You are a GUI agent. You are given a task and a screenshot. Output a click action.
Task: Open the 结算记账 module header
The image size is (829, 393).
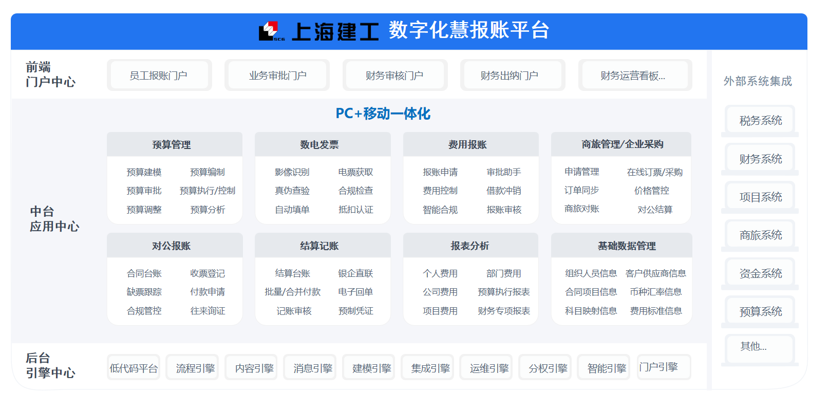pos(323,246)
